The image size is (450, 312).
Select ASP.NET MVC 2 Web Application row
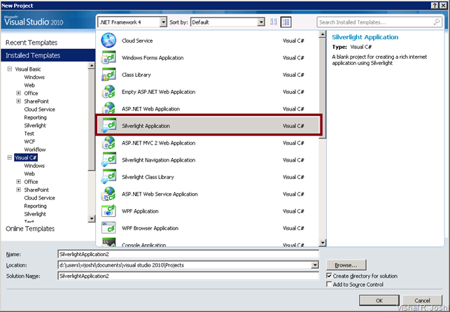point(208,143)
